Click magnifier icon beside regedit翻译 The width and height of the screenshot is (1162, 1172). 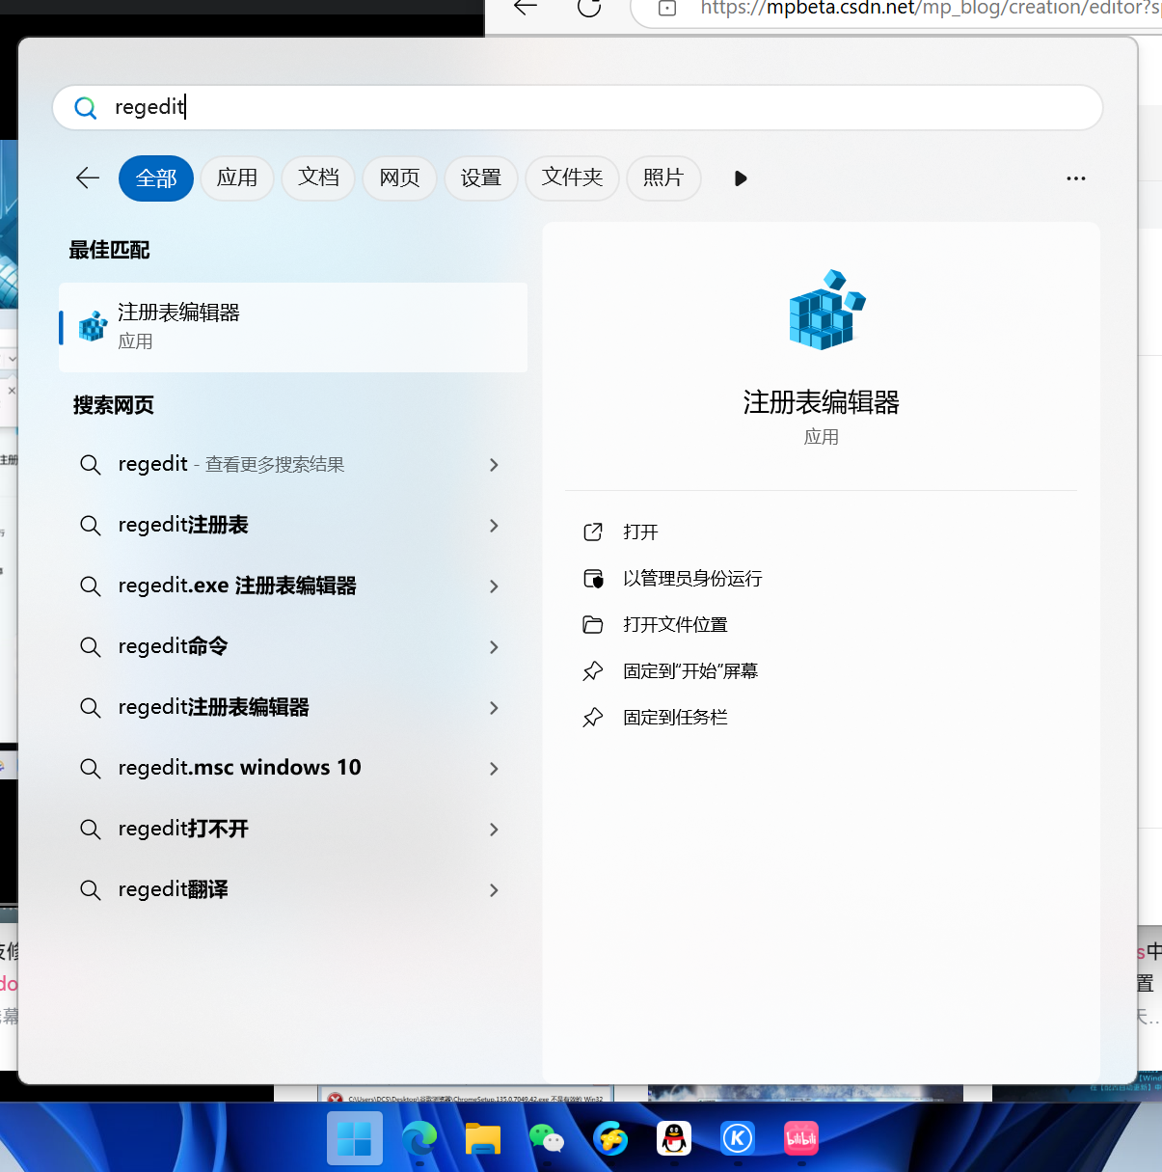point(91,889)
